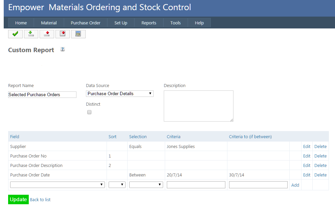Image resolution: width=335 pixels, height=211 pixels.
Task: Click the red-arrow document export icon
Action: point(63,34)
